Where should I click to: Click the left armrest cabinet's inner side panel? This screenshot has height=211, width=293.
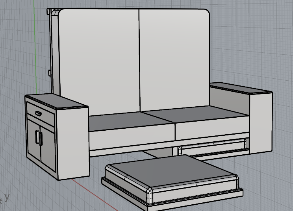(73, 142)
